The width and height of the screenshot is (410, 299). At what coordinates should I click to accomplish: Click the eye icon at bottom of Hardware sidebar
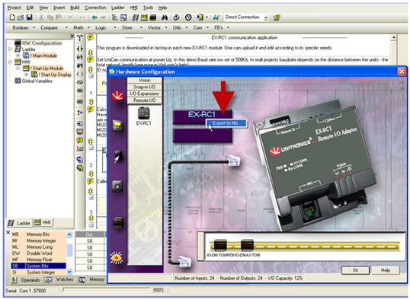117,257
